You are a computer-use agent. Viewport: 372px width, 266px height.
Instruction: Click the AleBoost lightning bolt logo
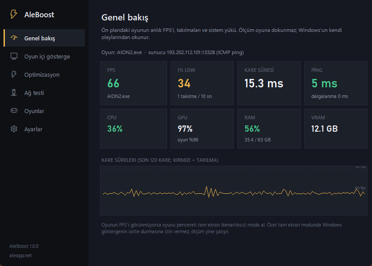coord(14,14)
